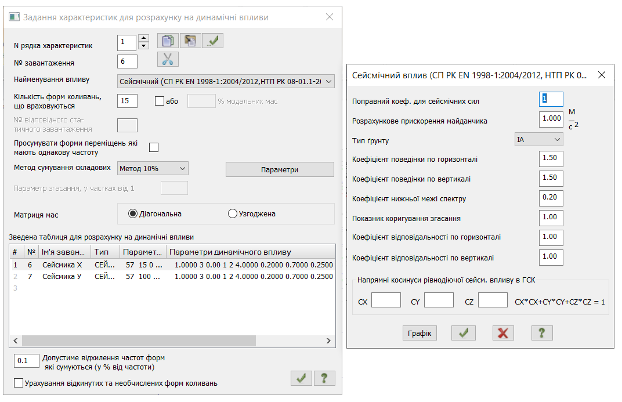Click the paste characteristics row icon
The image size is (622, 402).
[x=190, y=41]
